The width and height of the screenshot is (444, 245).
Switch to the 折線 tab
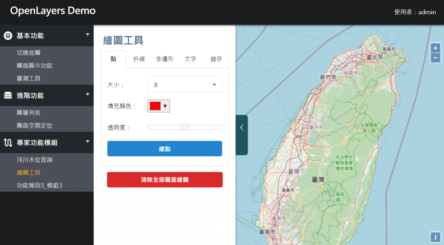click(139, 59)
